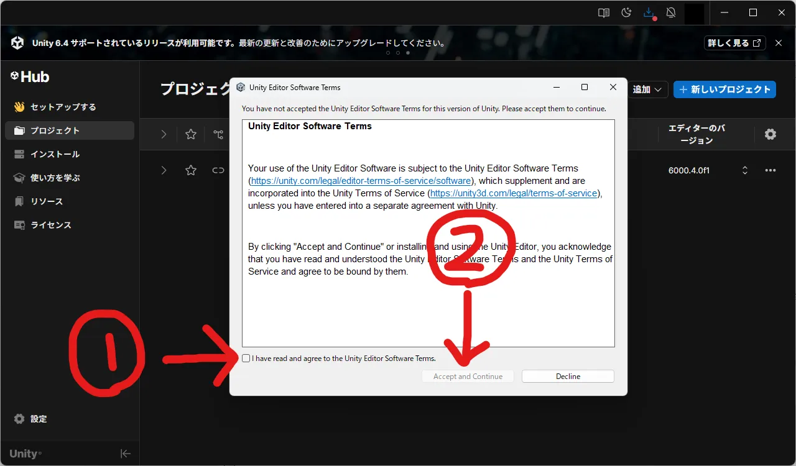The height and width of the screenshot is (466, 796).
Task: Open the downloads indicator with notification dot
Action: coord(649,12)
